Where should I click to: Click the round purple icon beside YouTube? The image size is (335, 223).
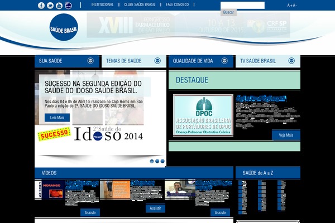68,6
